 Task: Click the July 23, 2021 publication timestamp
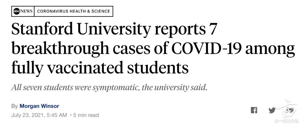pos(39,115)
